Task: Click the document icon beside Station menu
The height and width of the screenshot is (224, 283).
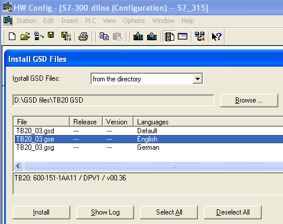Action: pyautogui.click(x=8, y=21)
